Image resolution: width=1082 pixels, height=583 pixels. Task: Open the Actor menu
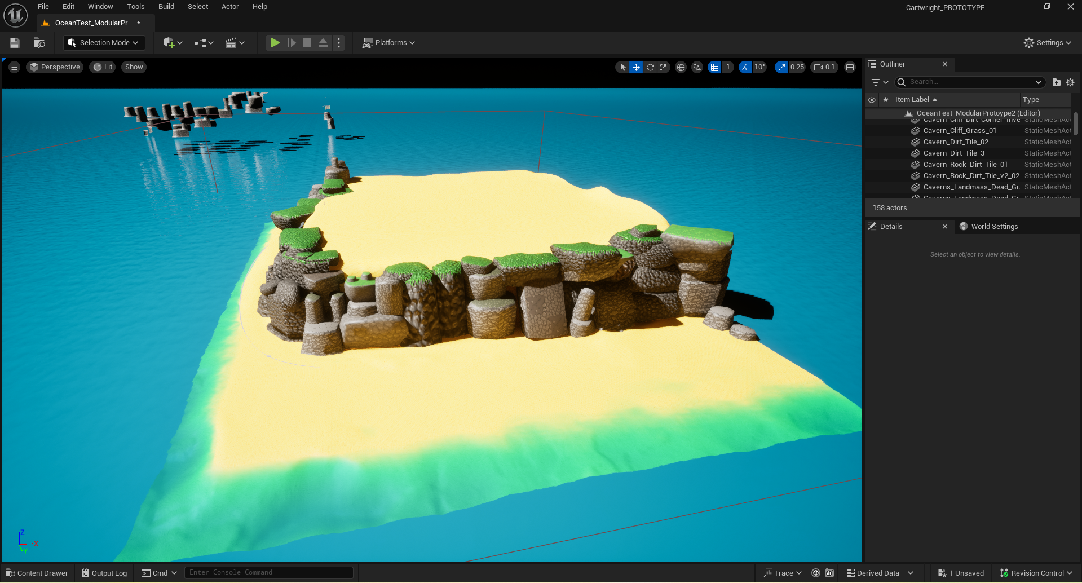tap(230, 7)
